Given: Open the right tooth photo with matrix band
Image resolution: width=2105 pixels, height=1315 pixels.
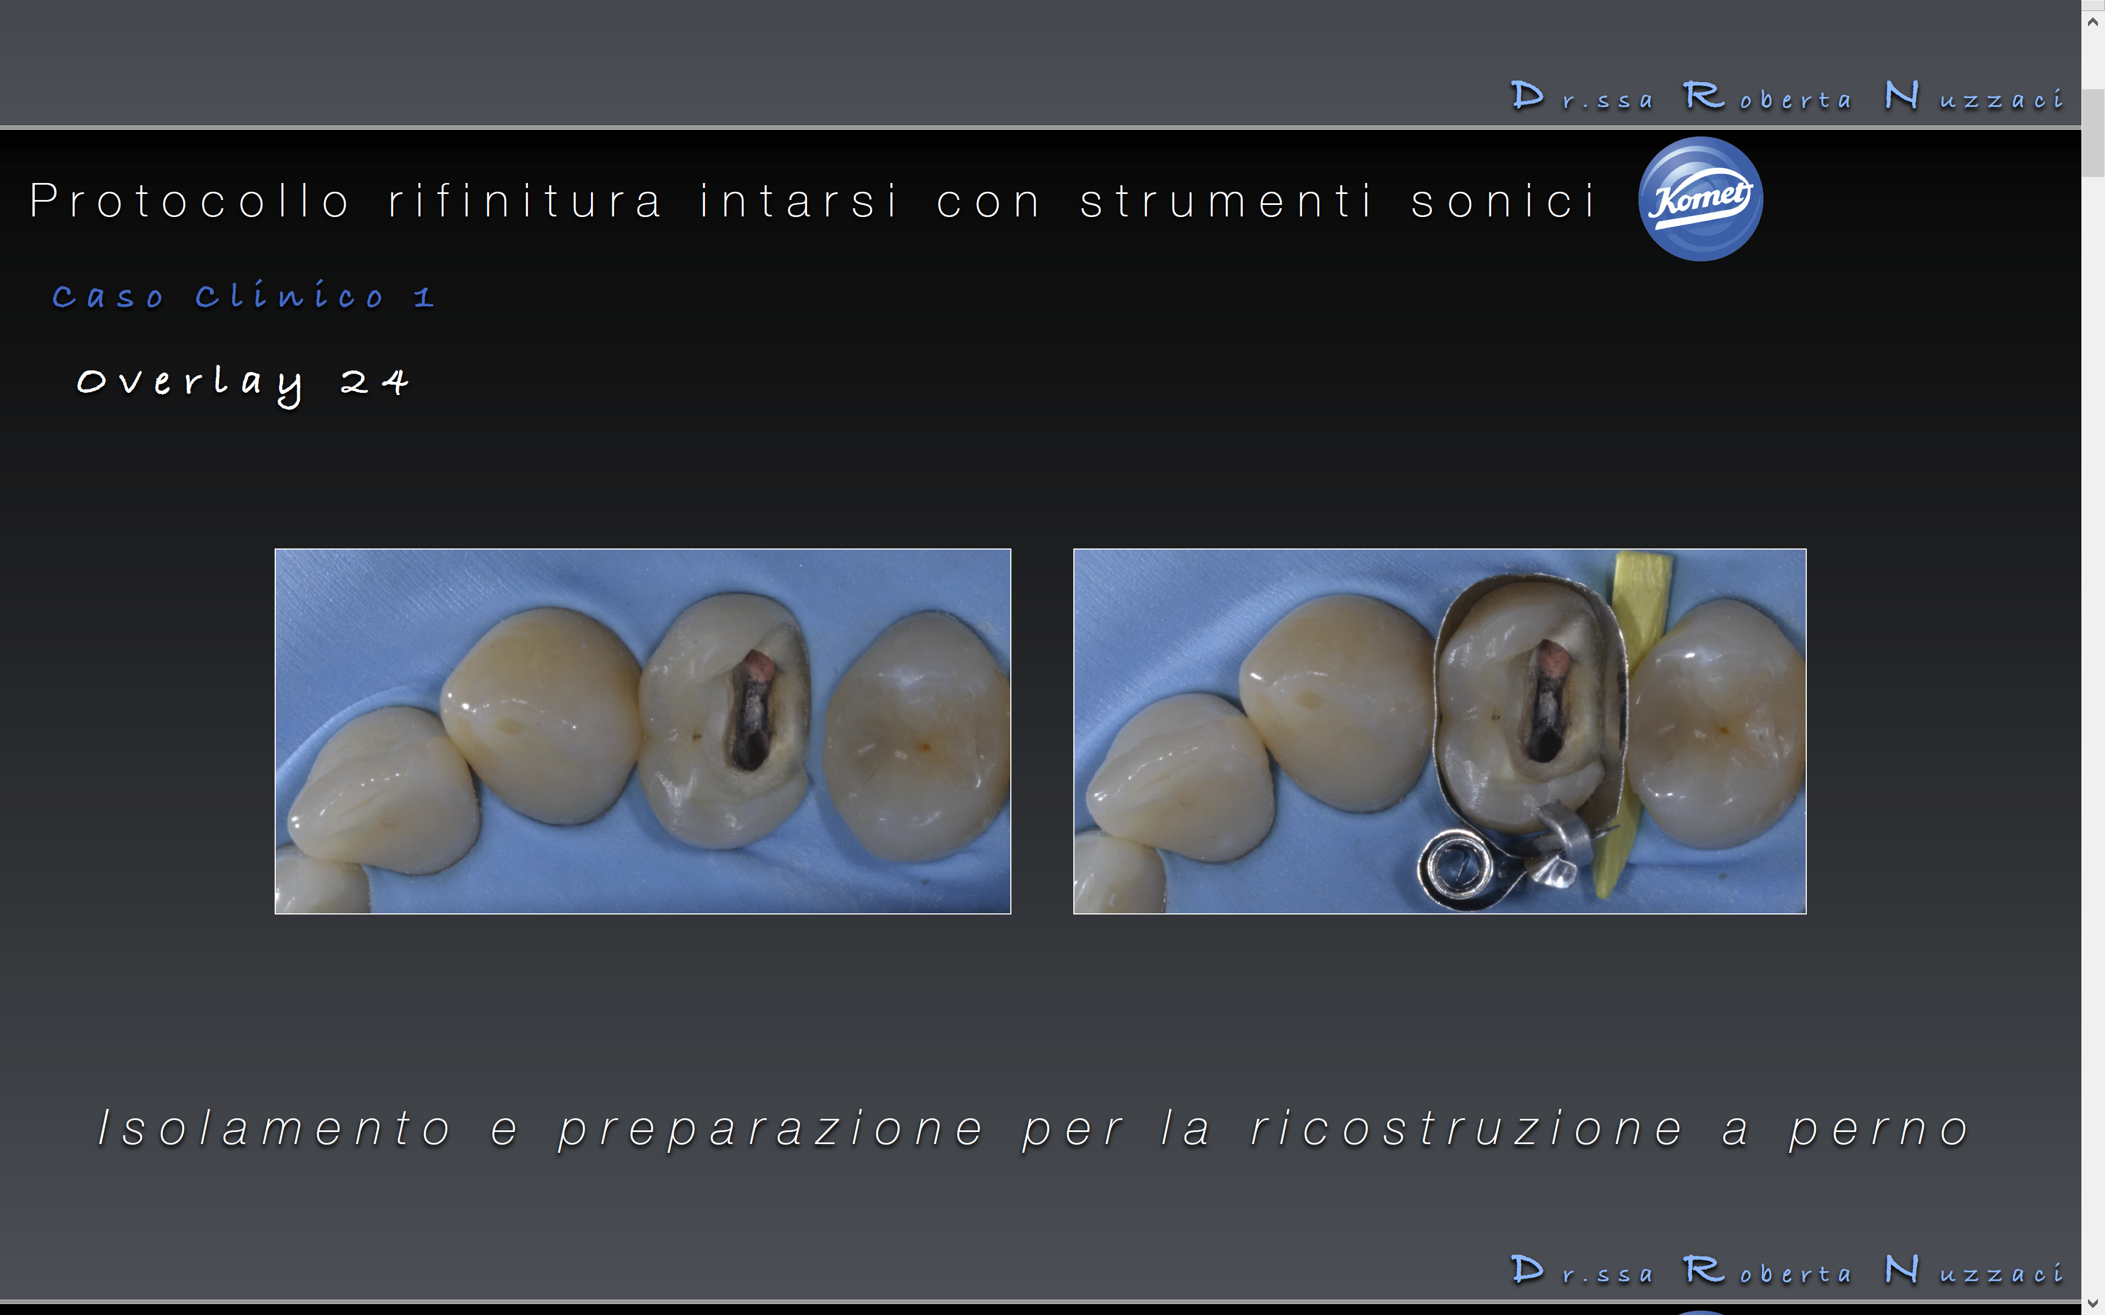Looking at the screenshot, I should click(1440, 730).
